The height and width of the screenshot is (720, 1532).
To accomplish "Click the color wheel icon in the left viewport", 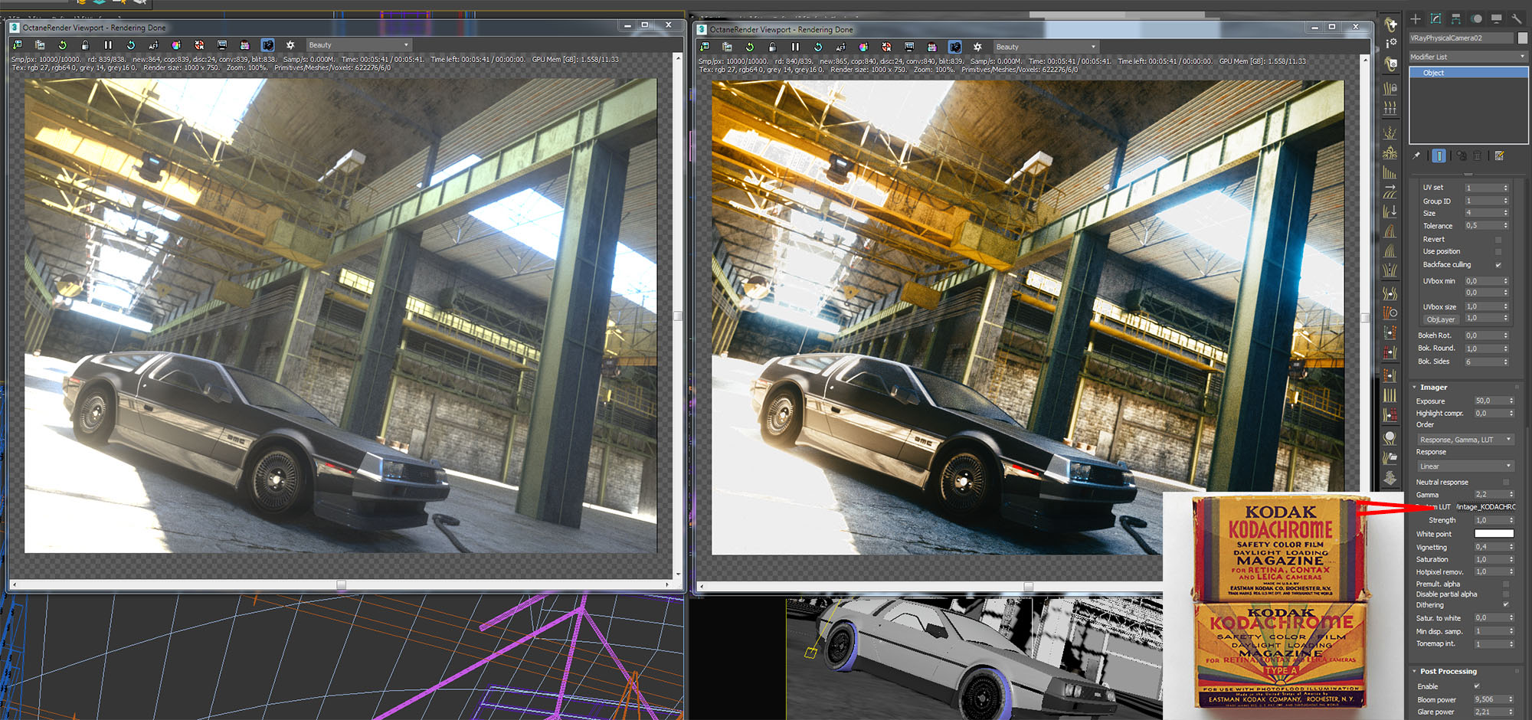I will [x=176, y=45].
